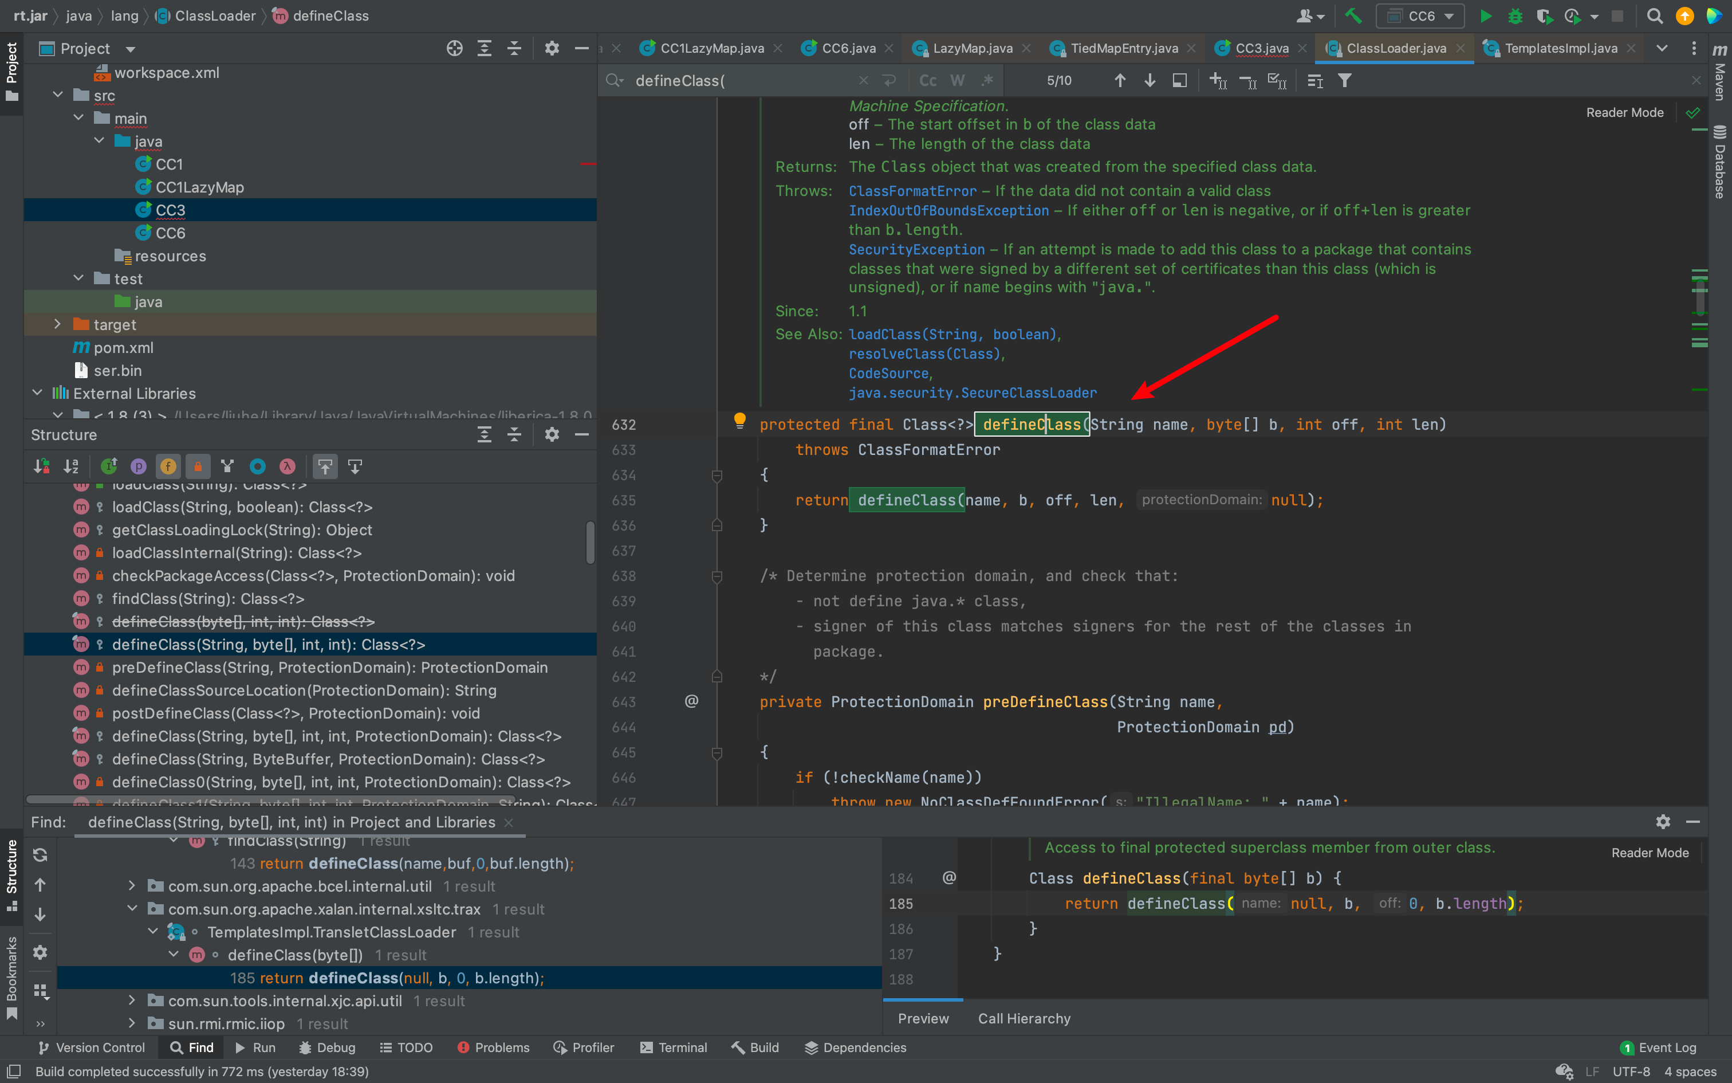The height and width of the screenshot is (1083, 1732).
Task: Click the orange update arrow icon
Action: click(1685, 16)
